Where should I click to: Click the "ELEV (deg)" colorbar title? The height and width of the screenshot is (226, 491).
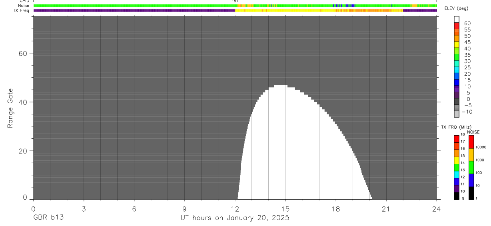[x=456, y=8]
